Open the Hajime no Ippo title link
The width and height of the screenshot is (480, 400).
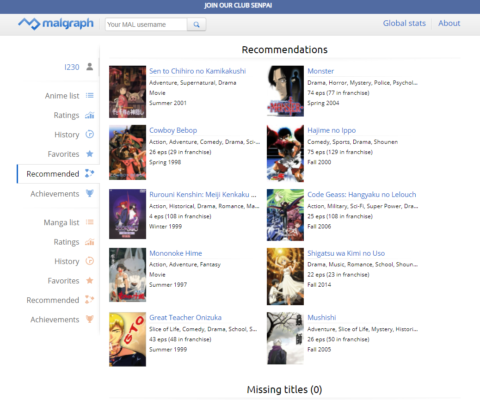coord(332,130)
